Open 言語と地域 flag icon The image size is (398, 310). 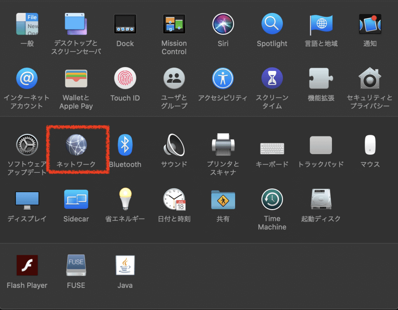pos(321,25)
